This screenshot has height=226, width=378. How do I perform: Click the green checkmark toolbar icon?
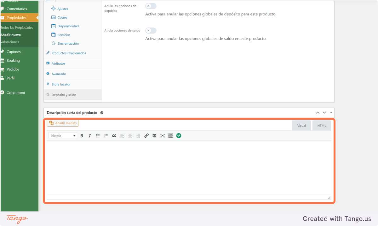click(179, 136)
